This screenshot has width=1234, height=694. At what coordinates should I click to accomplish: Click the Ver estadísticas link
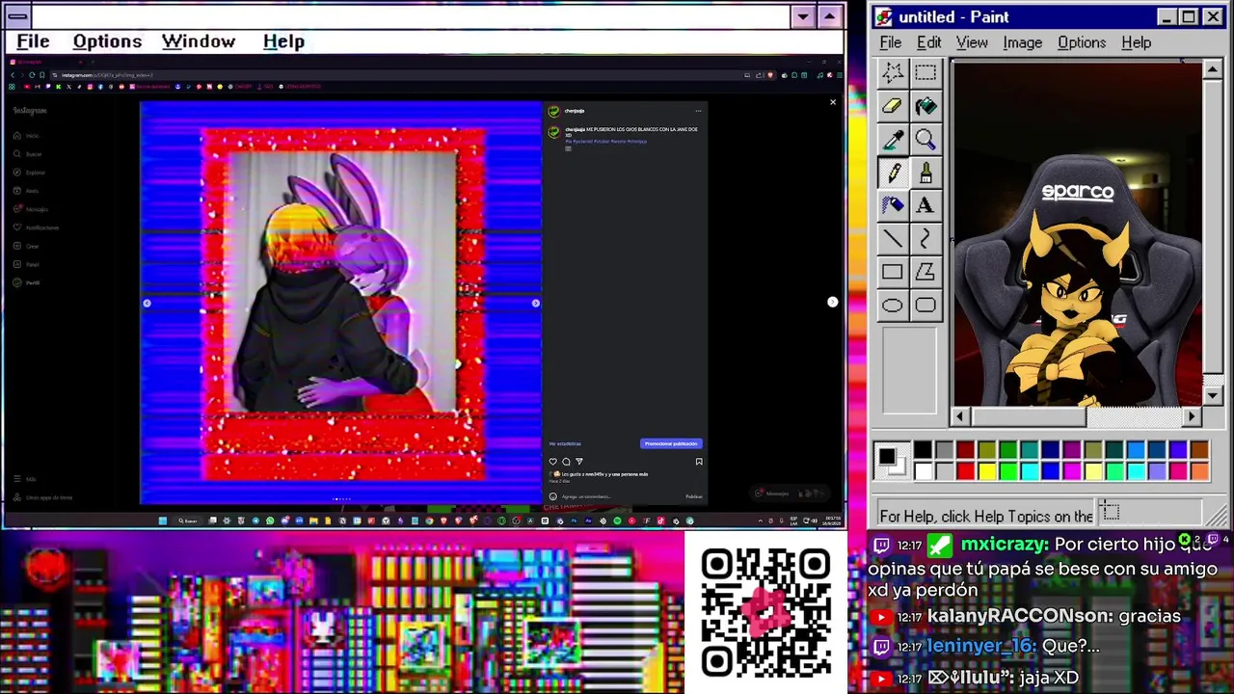(x=565, y=443)
